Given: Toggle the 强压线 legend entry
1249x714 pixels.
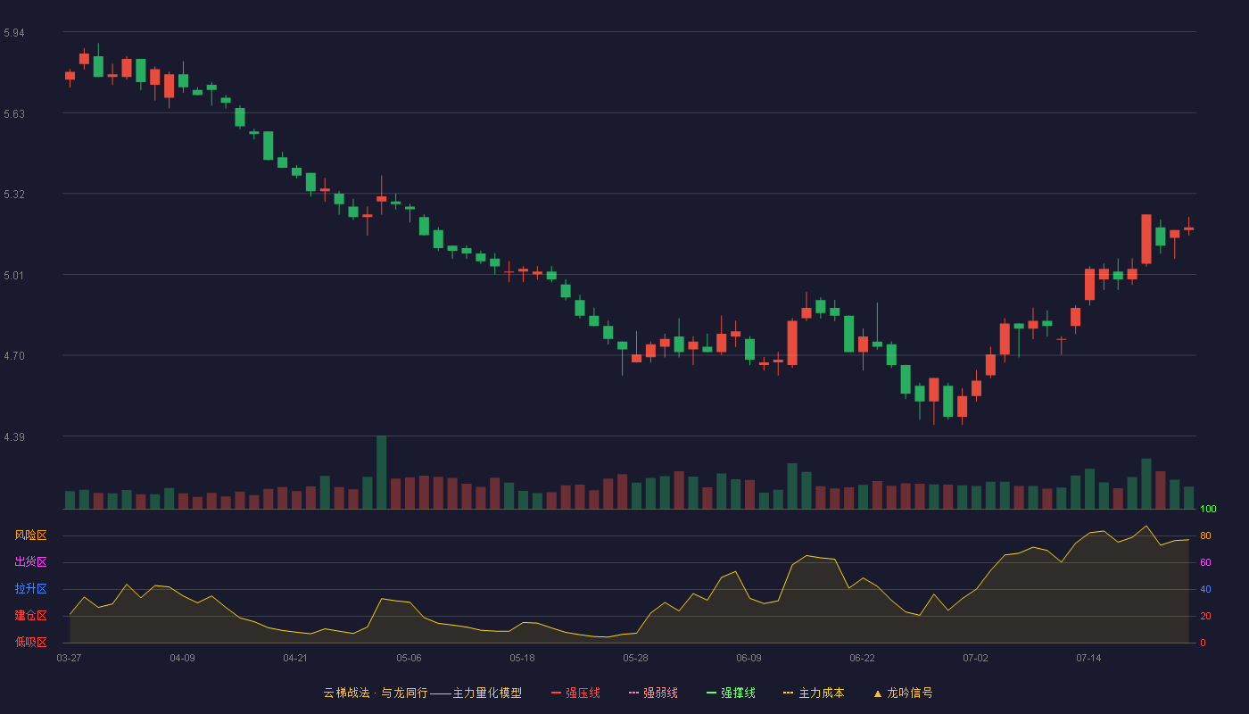Looking at the screenshot, I should pyautogui.click(x=575, y=693).
